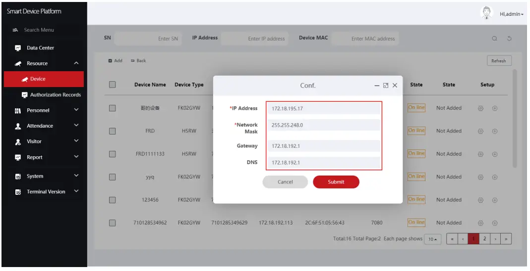530x271 pixels.
Task: Click the reset filter icon
Action: pos(509,39)
